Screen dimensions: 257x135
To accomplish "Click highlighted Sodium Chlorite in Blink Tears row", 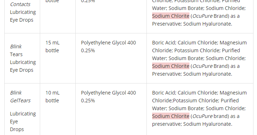I will click(x=171, y=66).
